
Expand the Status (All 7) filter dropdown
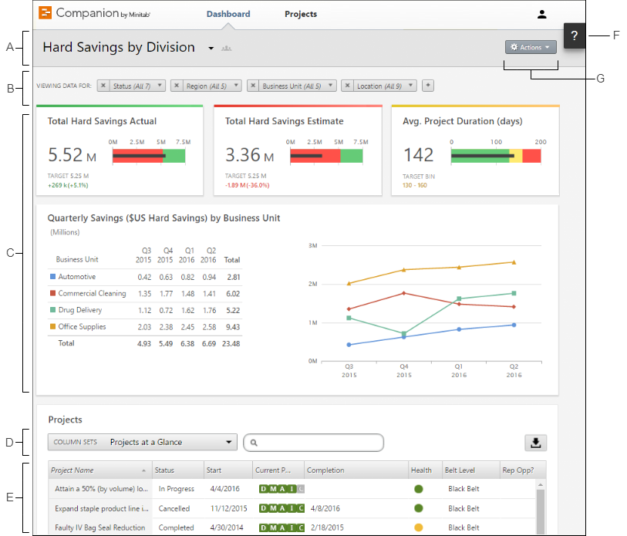tap(136, 86)
